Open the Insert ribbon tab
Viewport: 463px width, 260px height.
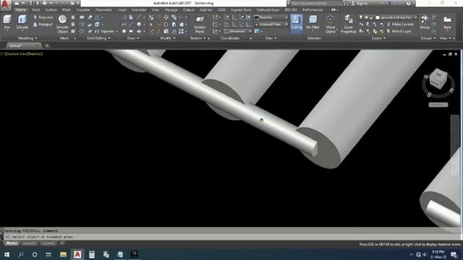(x=122, y=10)
